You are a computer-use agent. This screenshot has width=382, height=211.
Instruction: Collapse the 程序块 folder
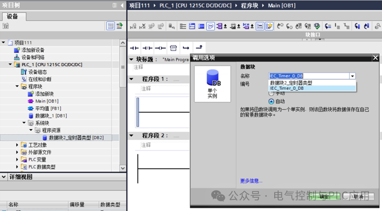point(17,86)
